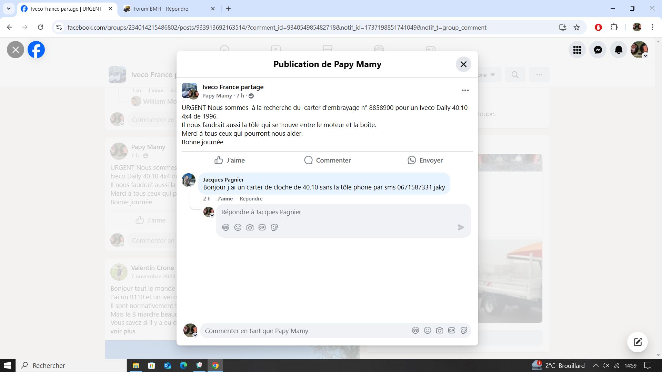Expand the account profile menu at the top right
The height and width of the screenshot is (372, 662).
tap(639, 50)
